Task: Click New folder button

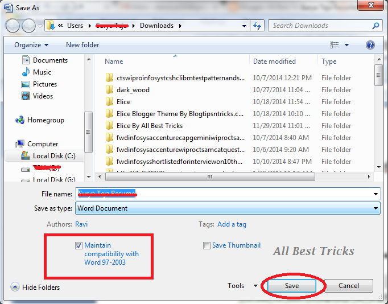Action: coord(82,45)
